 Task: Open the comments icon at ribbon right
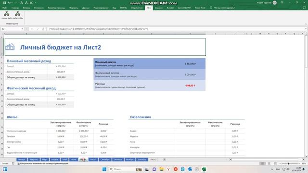[x=304, y=8]
